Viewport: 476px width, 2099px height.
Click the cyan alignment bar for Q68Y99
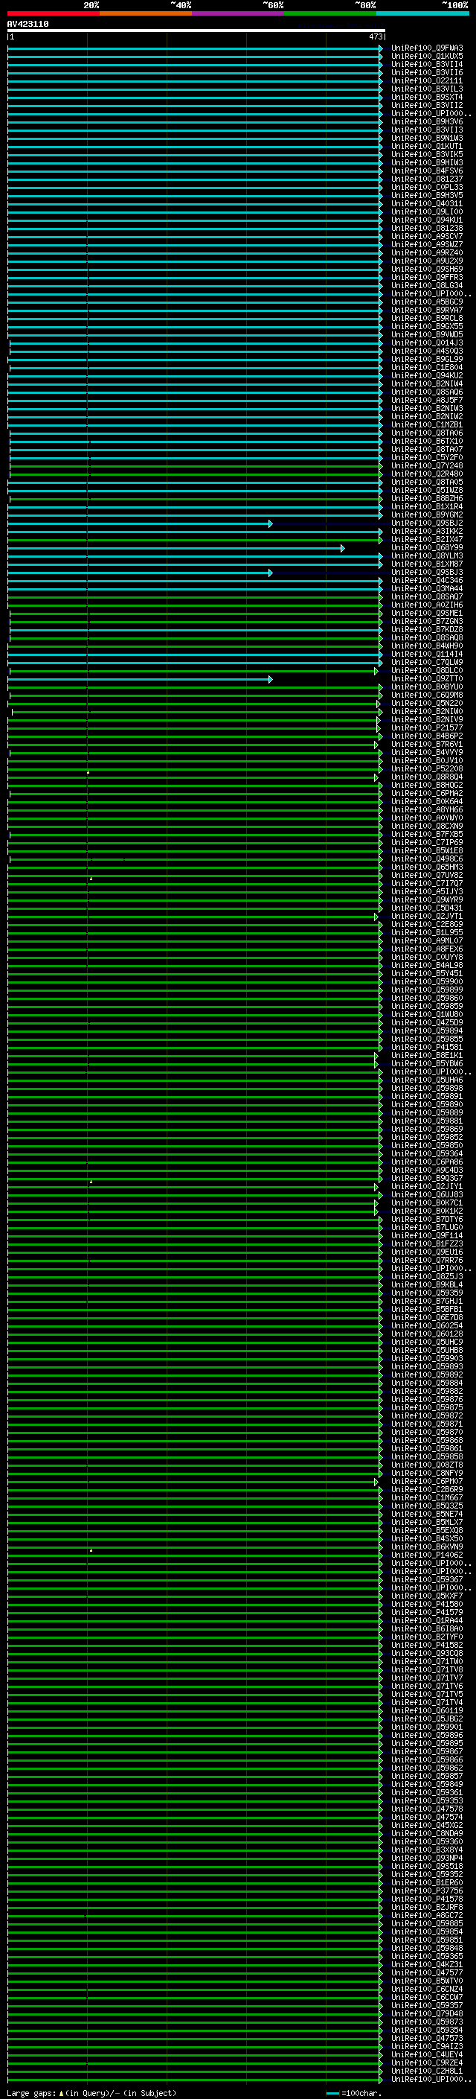(176, 547)
